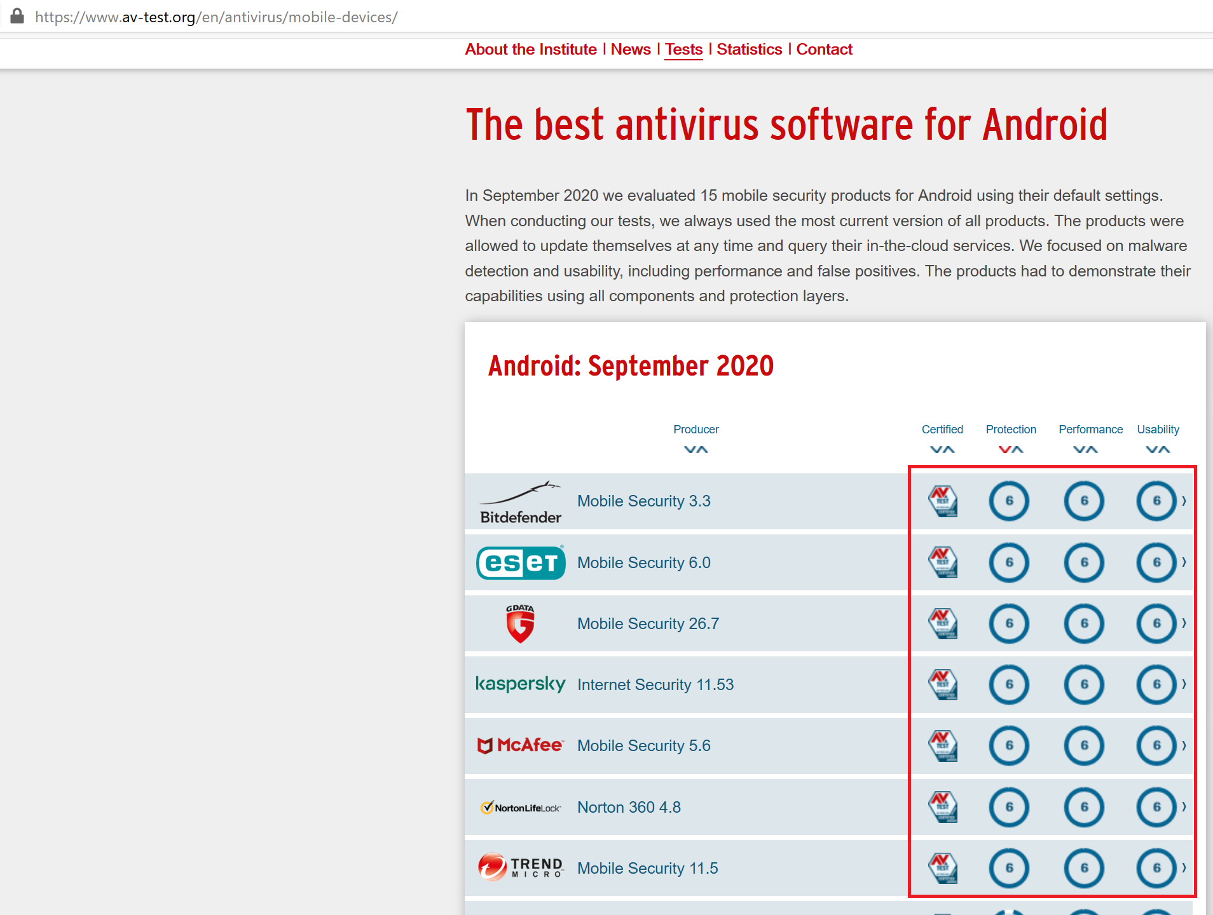Click Norton 360's Usability score circle
This screenshot has width=1213, height=915.
click(1157, 807)
